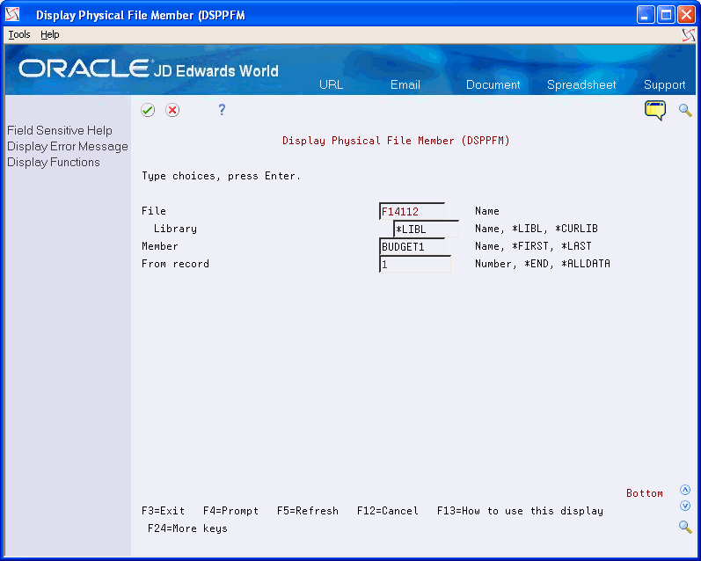The image size is (701, 561).
Task: Click the scroll up arrow near Bottom
Action: point(685,490)
